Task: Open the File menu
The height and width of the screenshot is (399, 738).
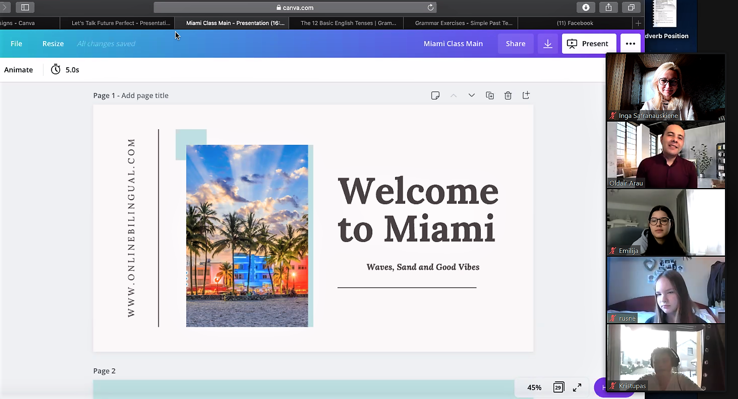Action: 16,44
